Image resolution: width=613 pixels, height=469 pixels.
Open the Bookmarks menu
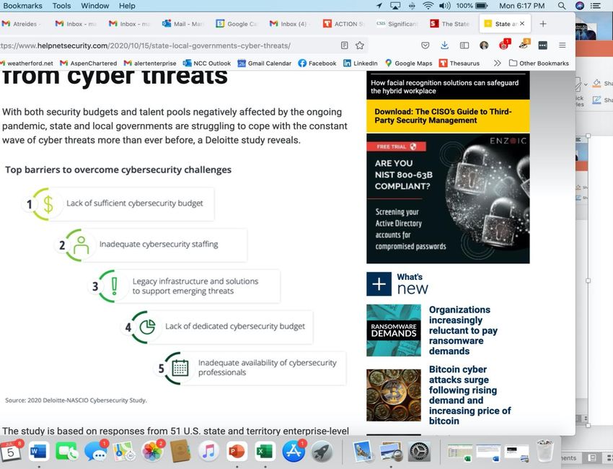coord(22,6)
